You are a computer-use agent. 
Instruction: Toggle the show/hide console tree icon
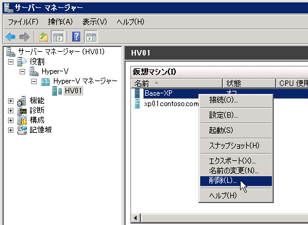click(58, 37)
